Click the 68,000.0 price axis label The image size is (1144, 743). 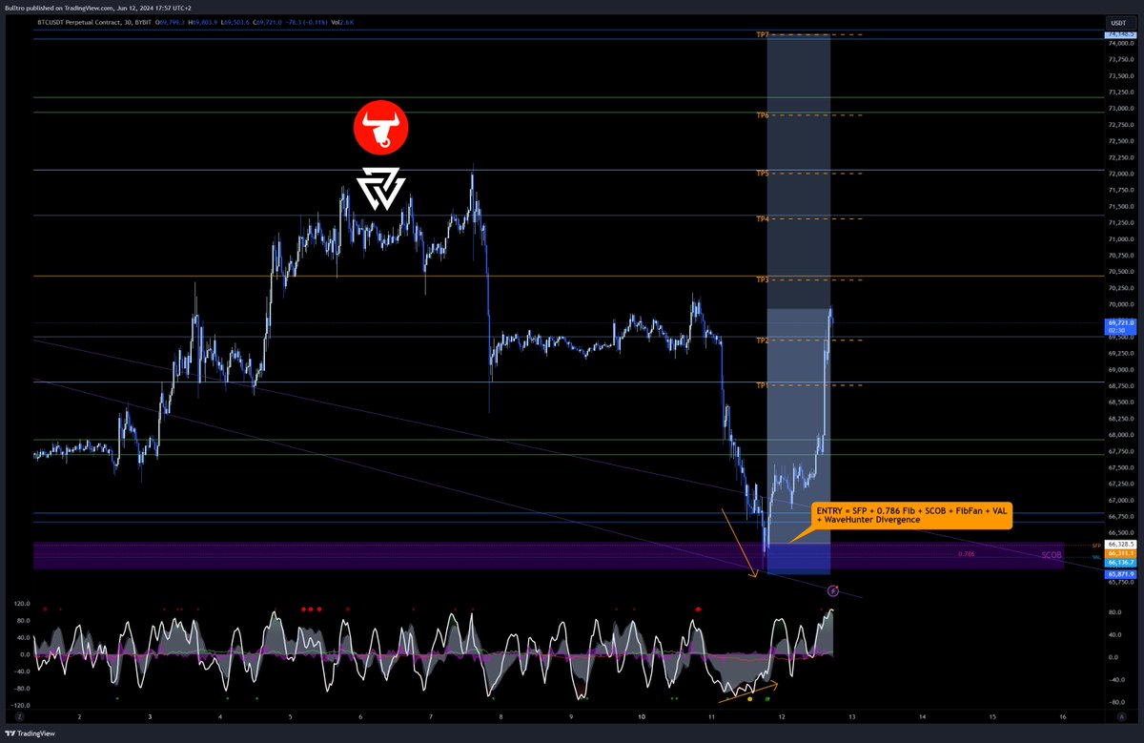(1119, 435)
